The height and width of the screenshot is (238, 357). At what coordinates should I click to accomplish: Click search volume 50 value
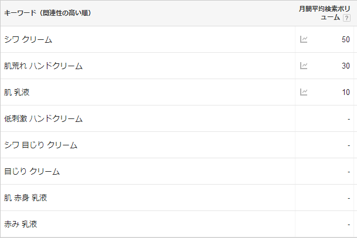pos(345,39)
